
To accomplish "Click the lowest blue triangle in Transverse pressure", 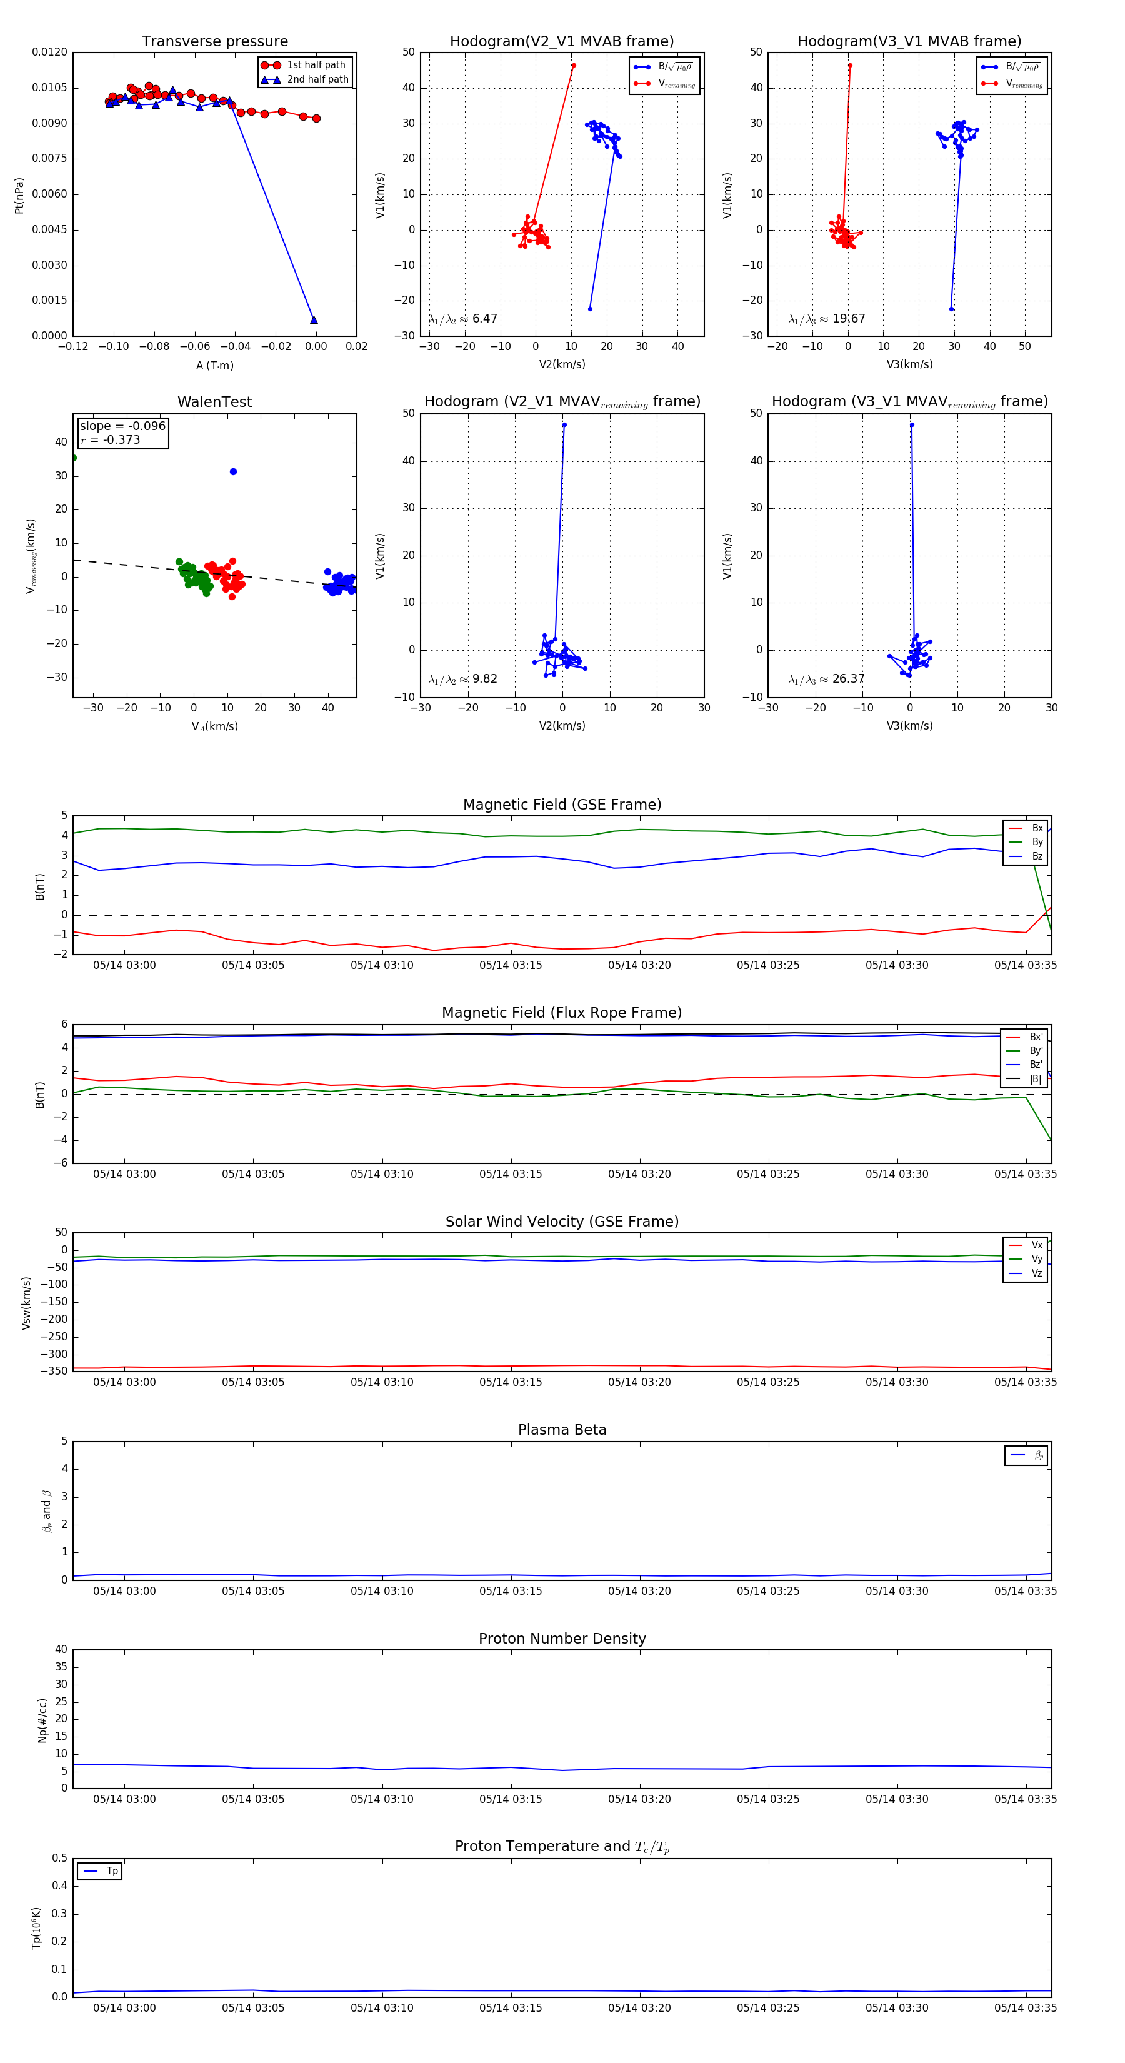I will pyautogui.click(x=314, y=320).
